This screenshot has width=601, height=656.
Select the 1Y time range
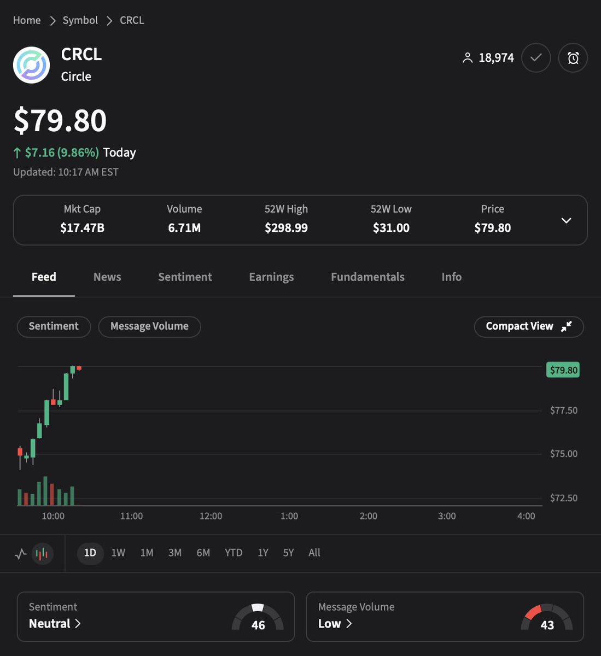tap(263, 553)
